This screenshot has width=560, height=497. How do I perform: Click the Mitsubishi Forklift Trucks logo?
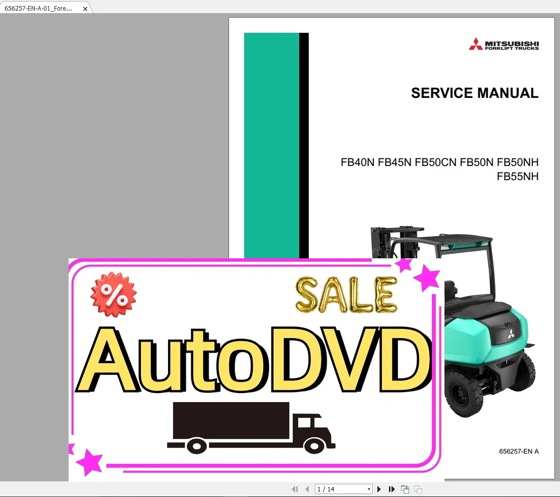(503, 44)
